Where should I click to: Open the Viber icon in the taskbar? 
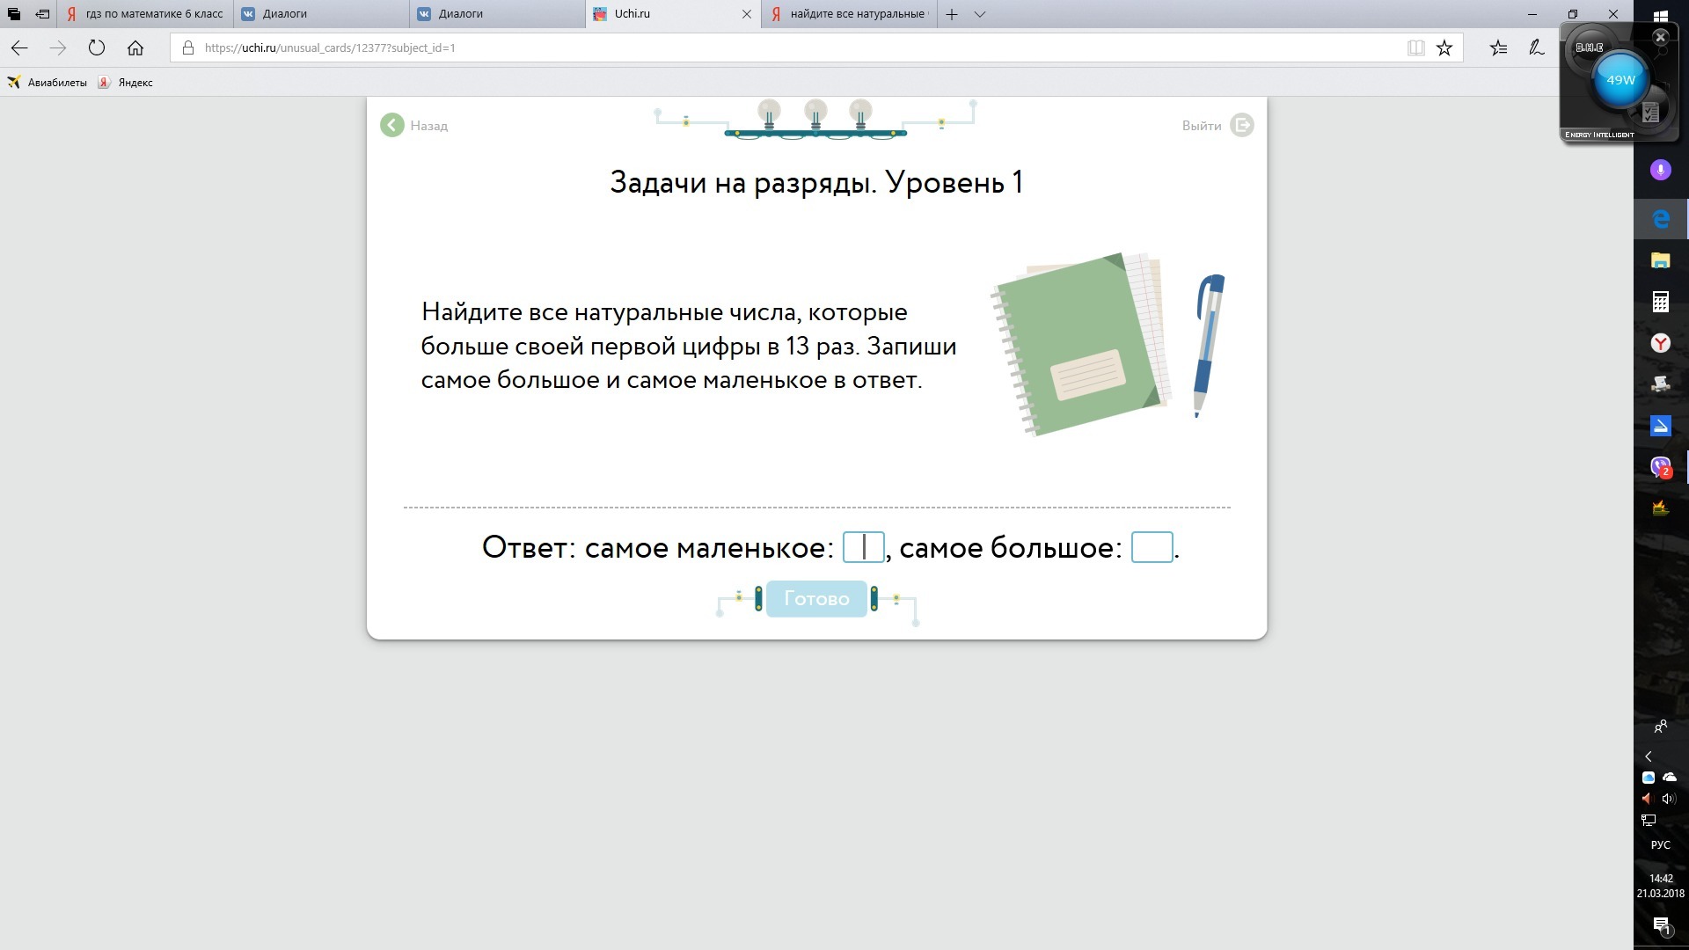click(1660, 467)
